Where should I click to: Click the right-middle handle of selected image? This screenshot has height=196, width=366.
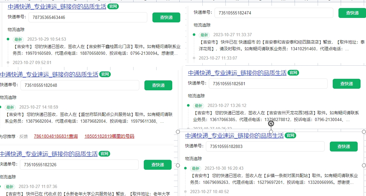(364, 165)
